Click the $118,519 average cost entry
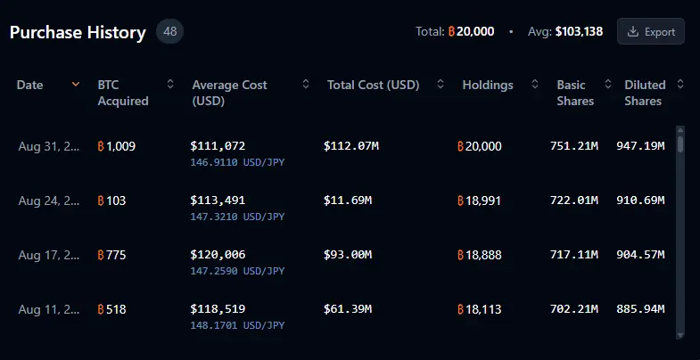 pos(218,308)
